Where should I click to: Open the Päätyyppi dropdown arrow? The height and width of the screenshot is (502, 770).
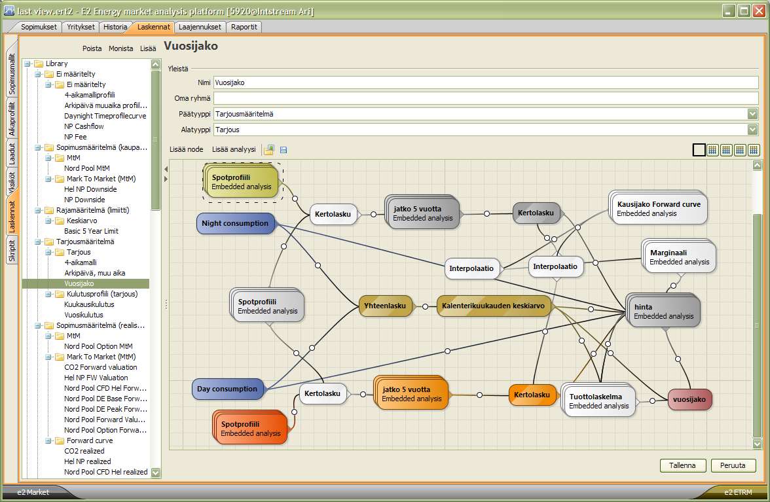(752, 114)
